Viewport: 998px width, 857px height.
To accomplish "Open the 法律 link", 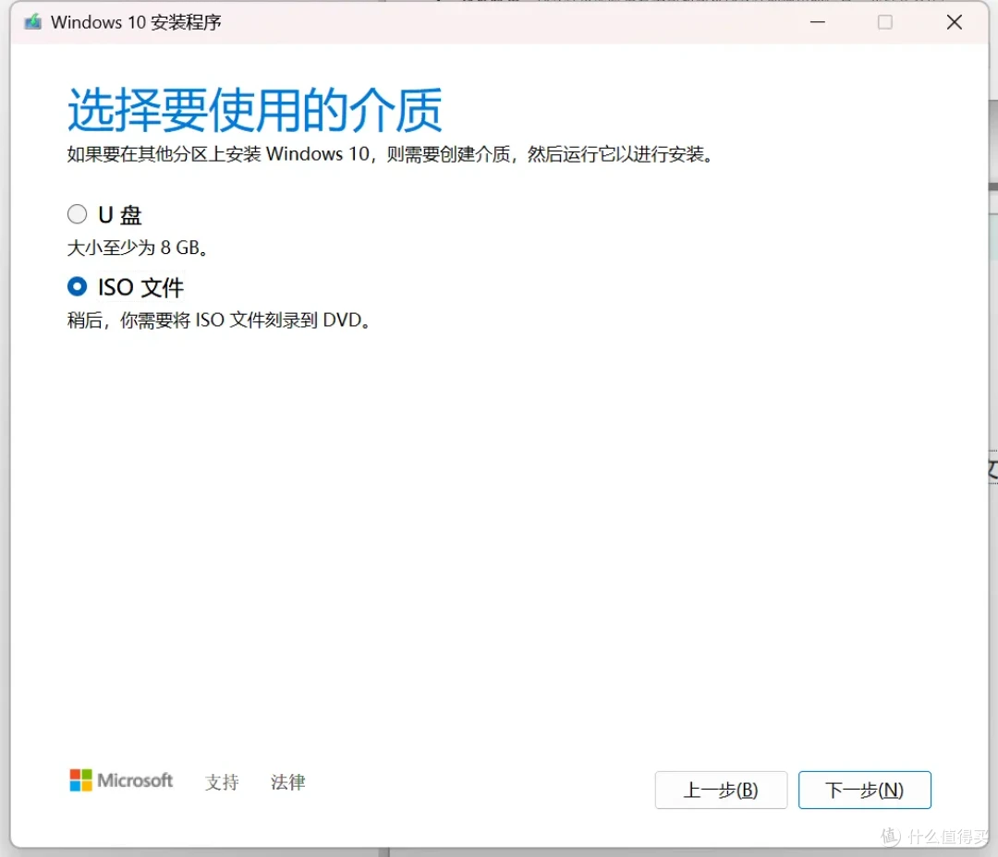I will [287, 782].
